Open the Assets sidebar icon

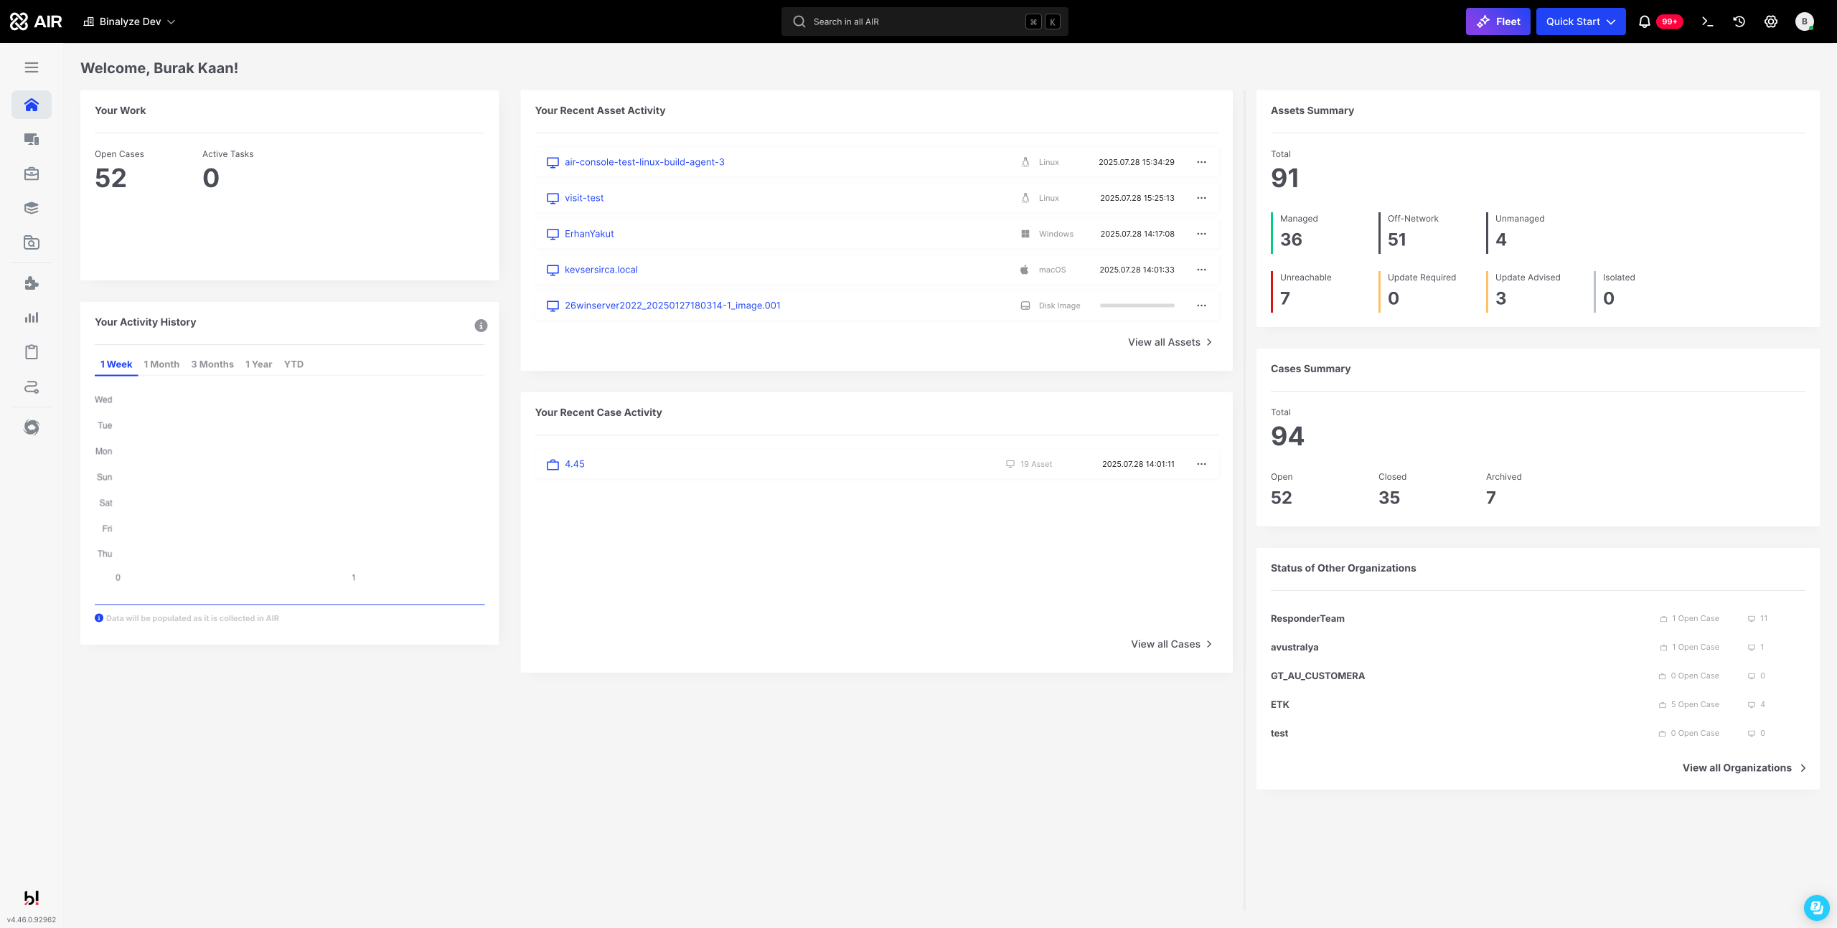32,139
